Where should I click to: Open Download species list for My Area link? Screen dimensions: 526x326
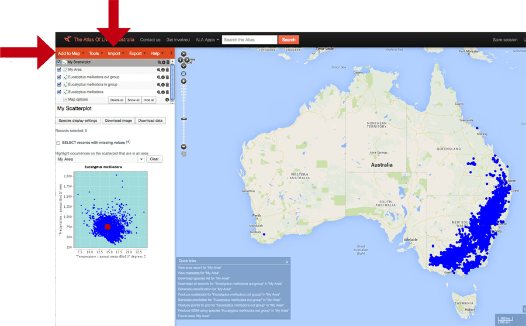click(203, 279)
